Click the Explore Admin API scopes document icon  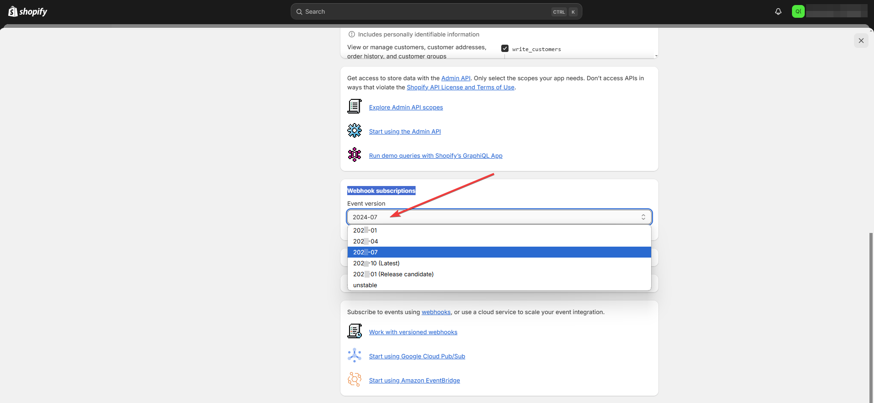[355, 107]
